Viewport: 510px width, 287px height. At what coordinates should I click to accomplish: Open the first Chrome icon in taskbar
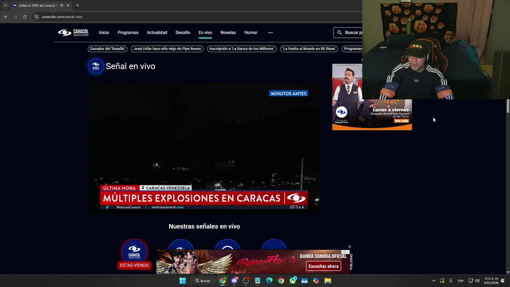click(223, 281)
